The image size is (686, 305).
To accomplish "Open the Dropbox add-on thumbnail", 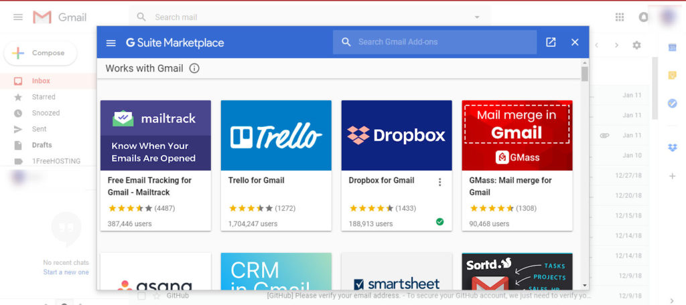I will pyautogui.click(x=397, y=136).
